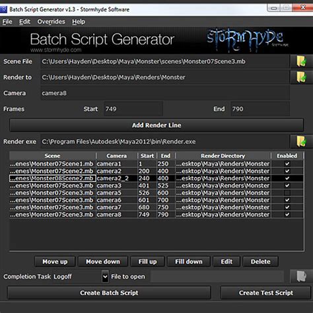Screen dimensions: 313x313
Task: Open the Completion Task dropdown arrow
Action: [x=105, y=277]
